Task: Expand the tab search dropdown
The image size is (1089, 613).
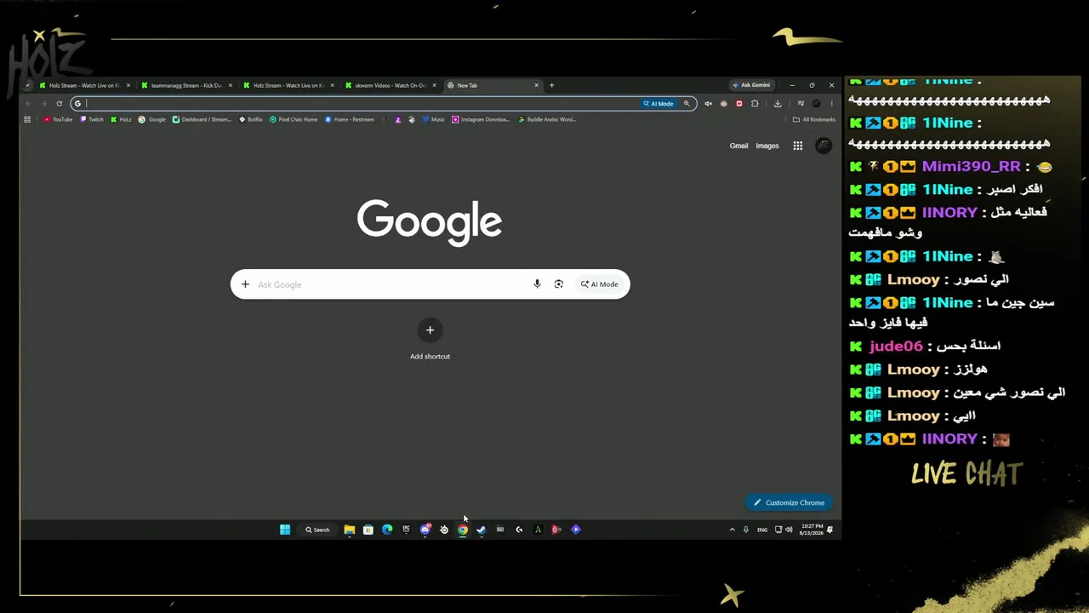Action: click(x=28, y=85)
